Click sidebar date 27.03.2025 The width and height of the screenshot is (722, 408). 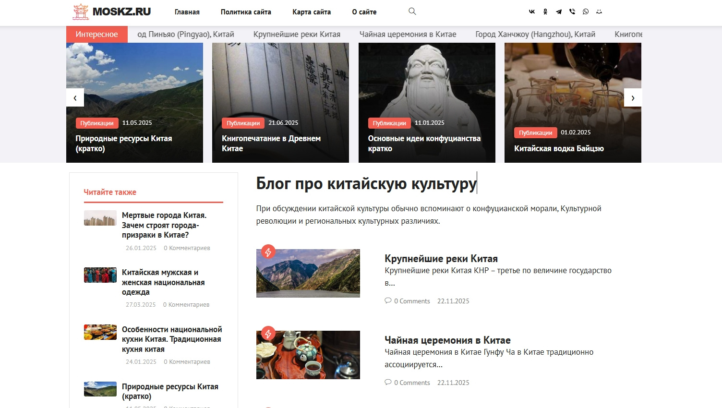141,305
